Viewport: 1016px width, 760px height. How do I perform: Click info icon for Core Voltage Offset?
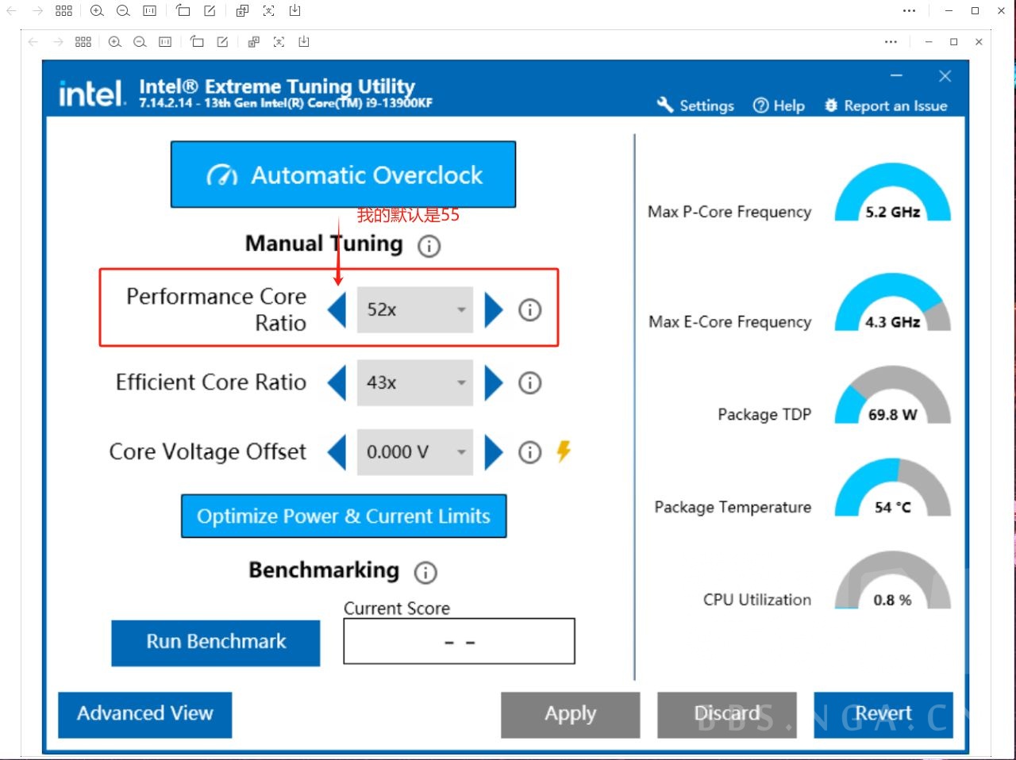(x=529, y=452)
